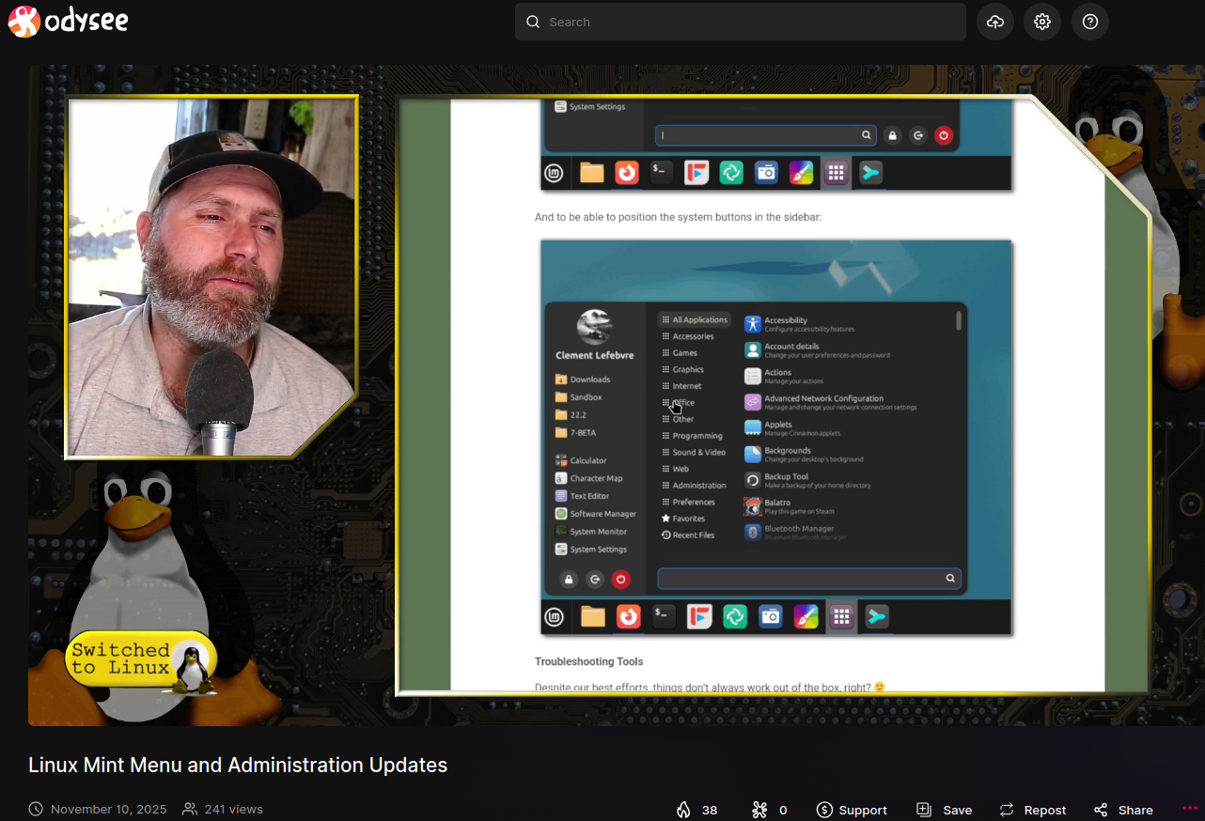The width and height of the screenshot is (1205, 821).
Task: Select the Internet category in the video
Action: [681, 386]
